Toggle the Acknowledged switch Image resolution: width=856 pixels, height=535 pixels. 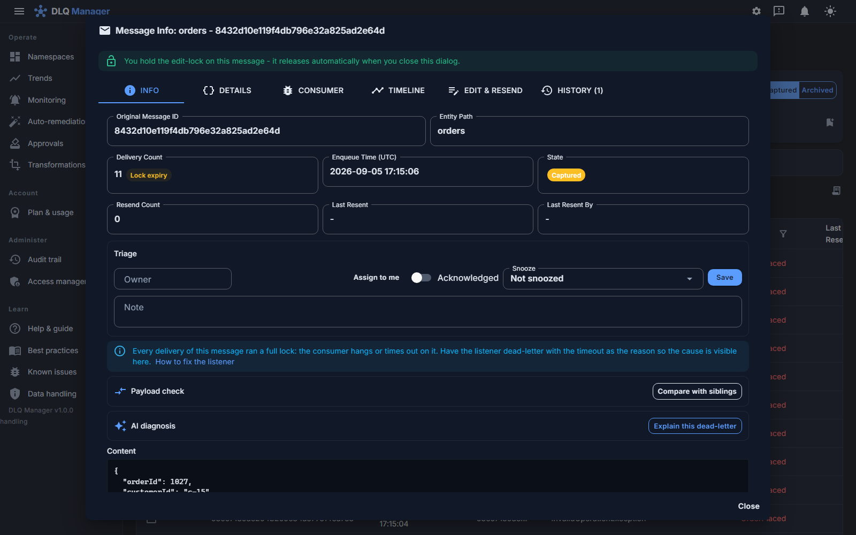[x=421, y=278]
